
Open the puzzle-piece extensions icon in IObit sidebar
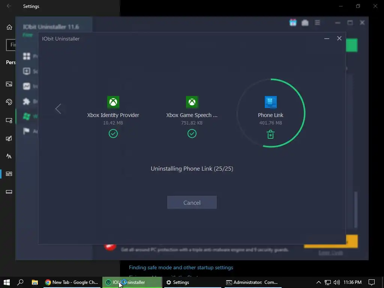(27, 101)
